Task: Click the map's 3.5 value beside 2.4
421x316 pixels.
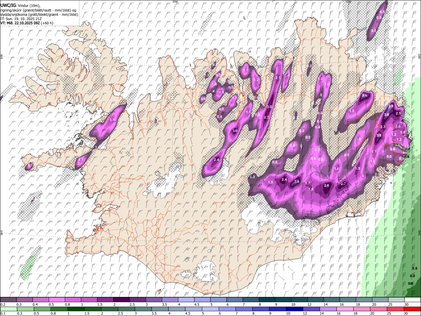Action: [x=297, y=182]
